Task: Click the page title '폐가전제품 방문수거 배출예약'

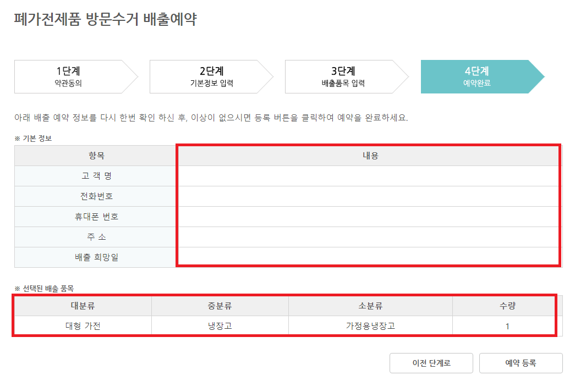Action: point(106,19)
